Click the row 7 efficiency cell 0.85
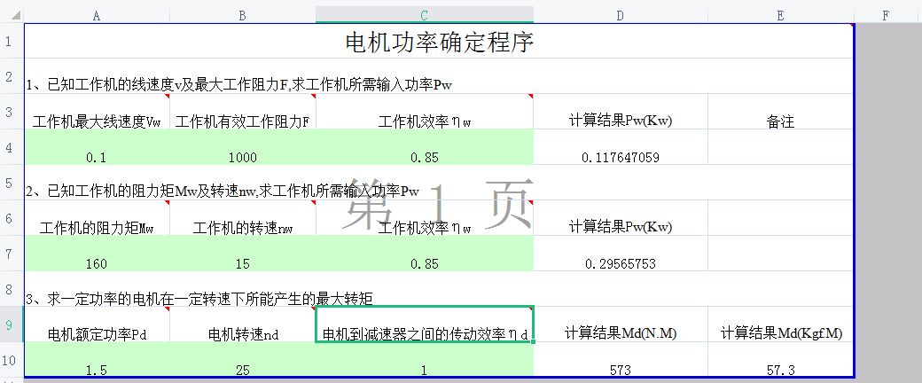 425,253
